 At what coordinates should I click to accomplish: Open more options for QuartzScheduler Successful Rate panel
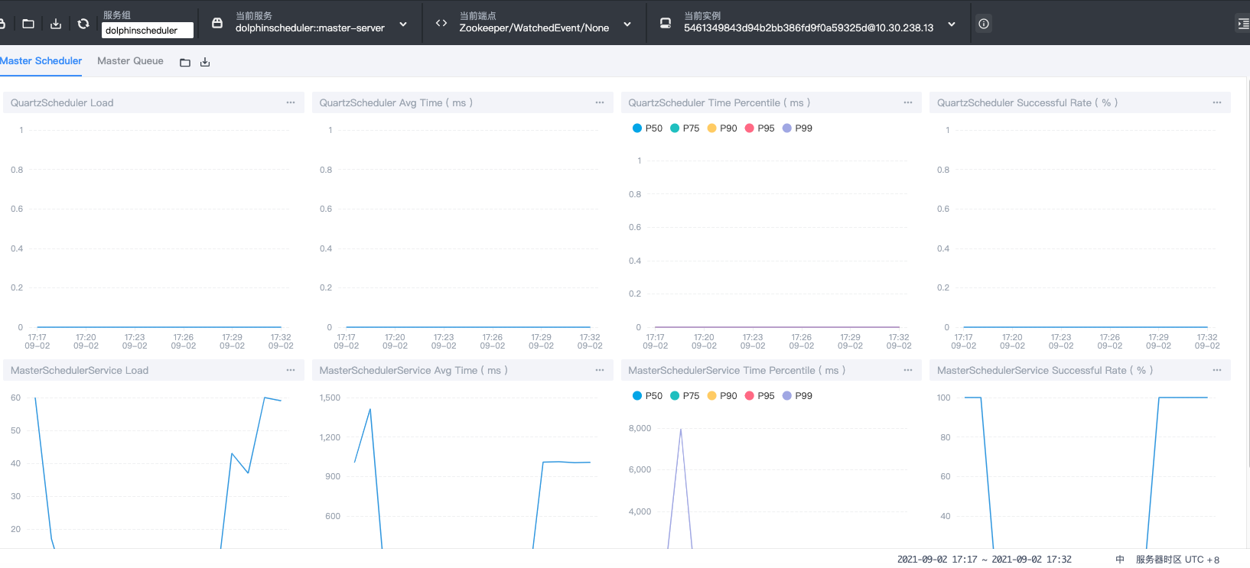(1217, 102)
